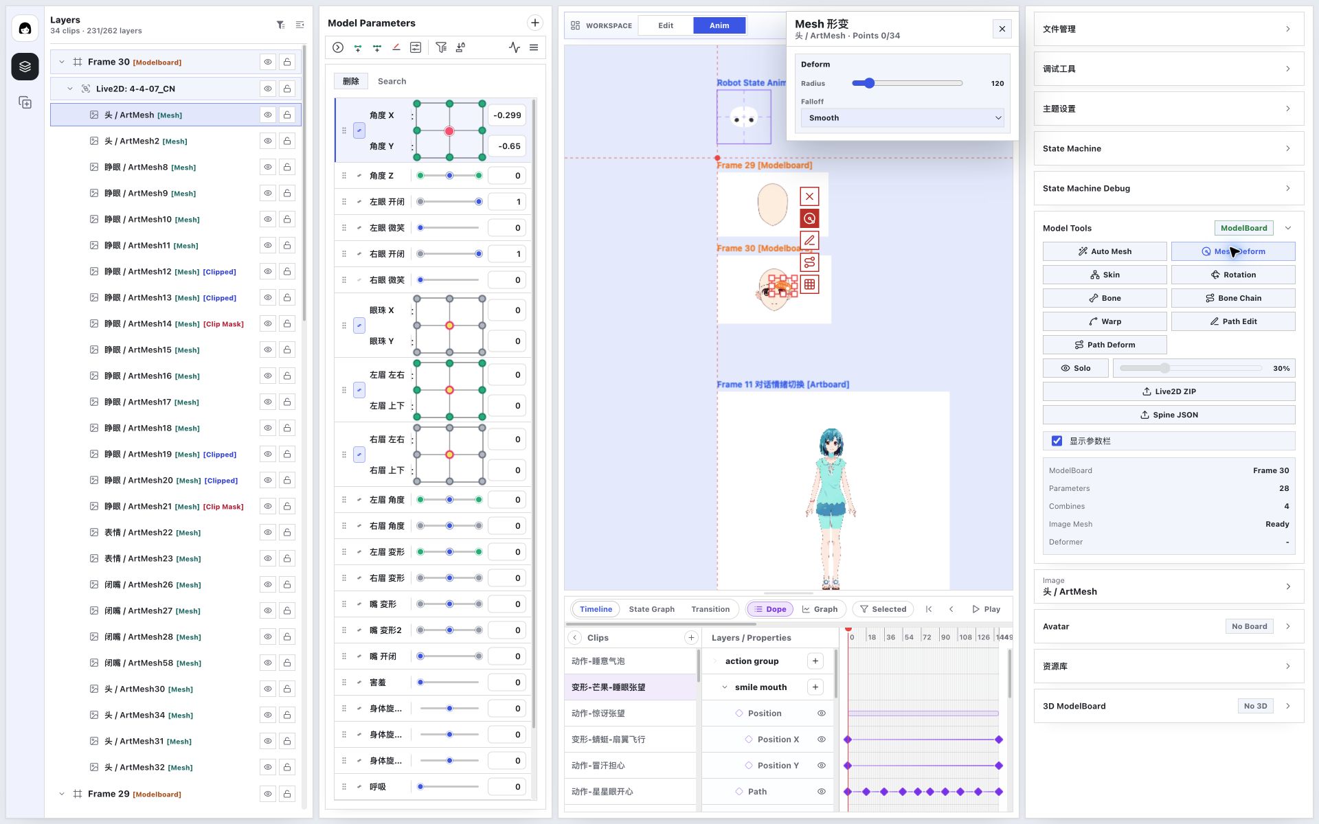Toggle visibility of 头 / ArtMesh layer

pyautogui.click(x=268, y=115)
